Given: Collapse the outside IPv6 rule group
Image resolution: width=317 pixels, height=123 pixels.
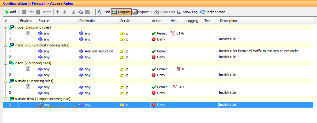Looking at the screenshot, I should pos(6,99).
